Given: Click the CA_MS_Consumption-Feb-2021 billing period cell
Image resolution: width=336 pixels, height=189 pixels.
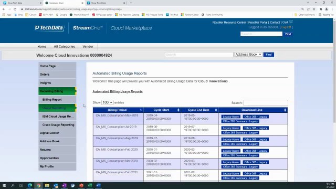Looking at the screenshot, I should [118, 175].
